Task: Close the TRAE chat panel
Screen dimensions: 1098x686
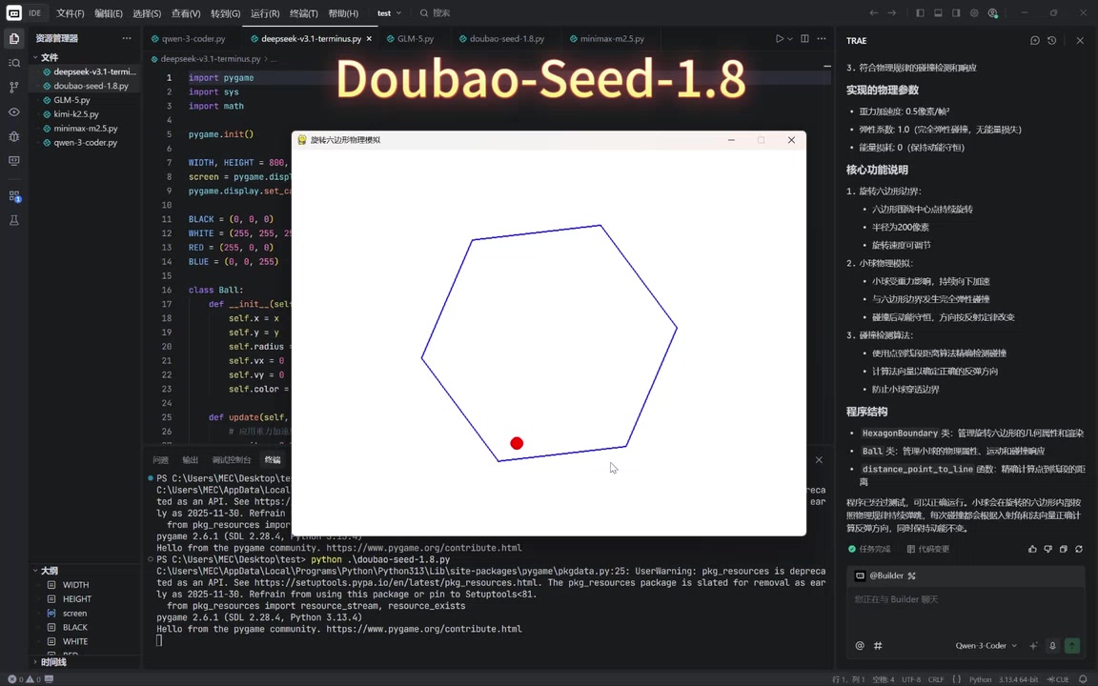Action: [1080, 41]
